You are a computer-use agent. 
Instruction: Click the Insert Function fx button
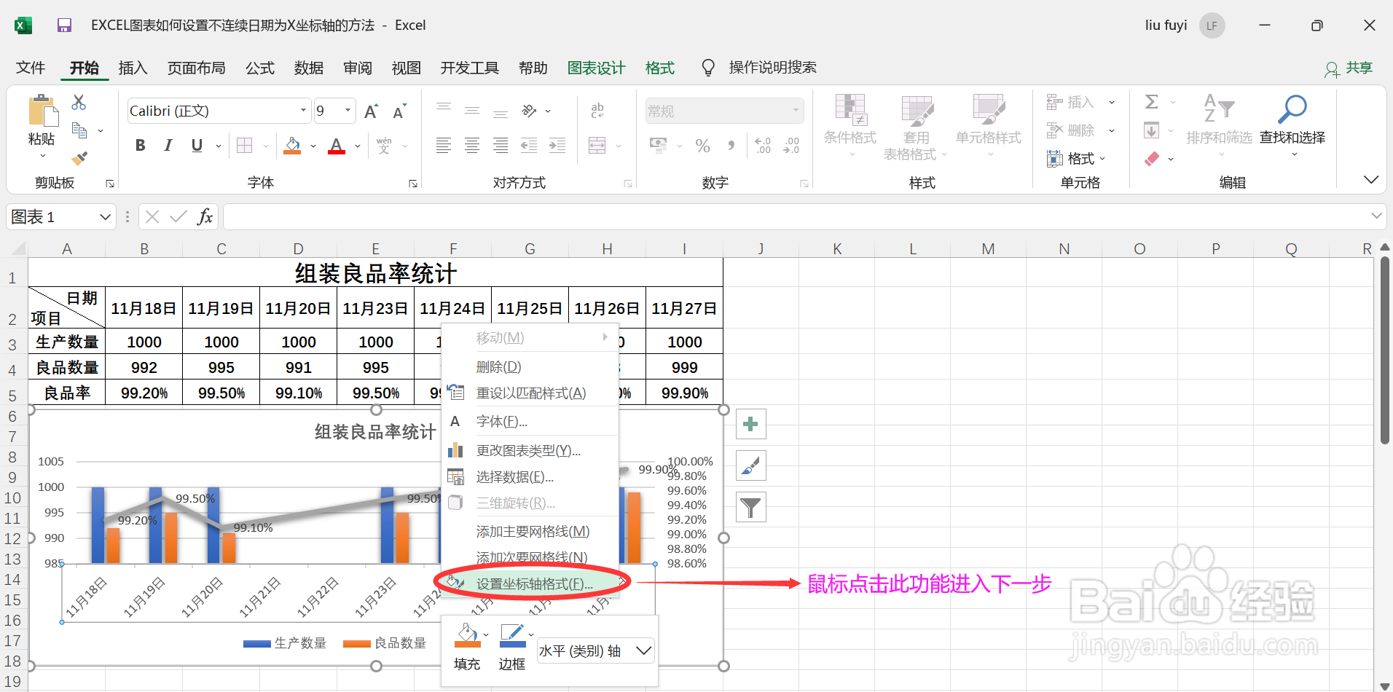click(205, 216)
